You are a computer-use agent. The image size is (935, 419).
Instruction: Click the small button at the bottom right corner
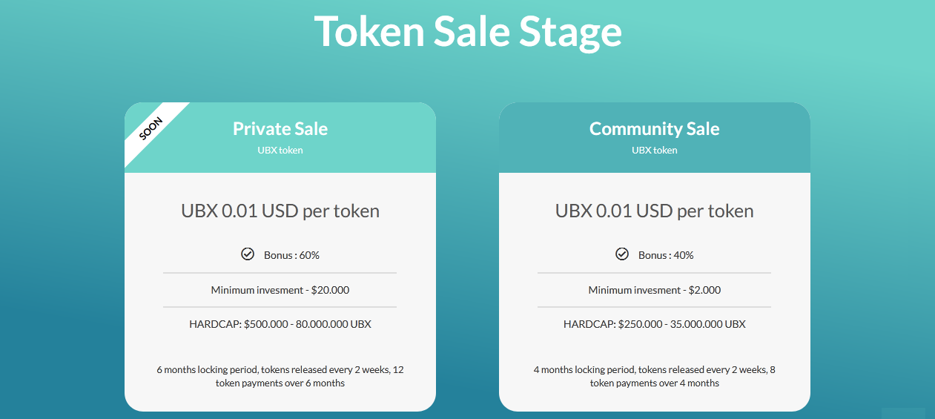click(x=903, y=414)
